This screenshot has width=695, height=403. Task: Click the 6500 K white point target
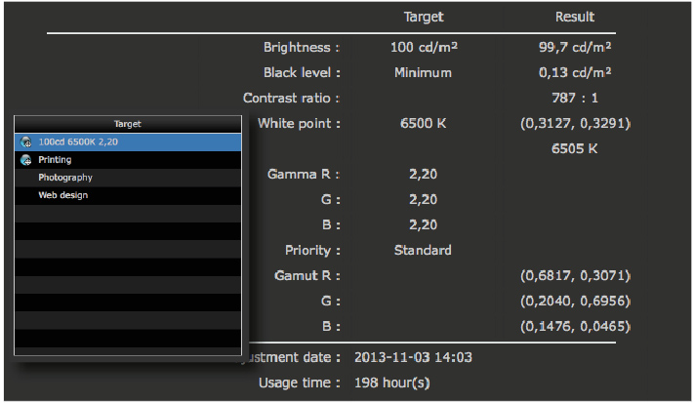pos(423,124)
